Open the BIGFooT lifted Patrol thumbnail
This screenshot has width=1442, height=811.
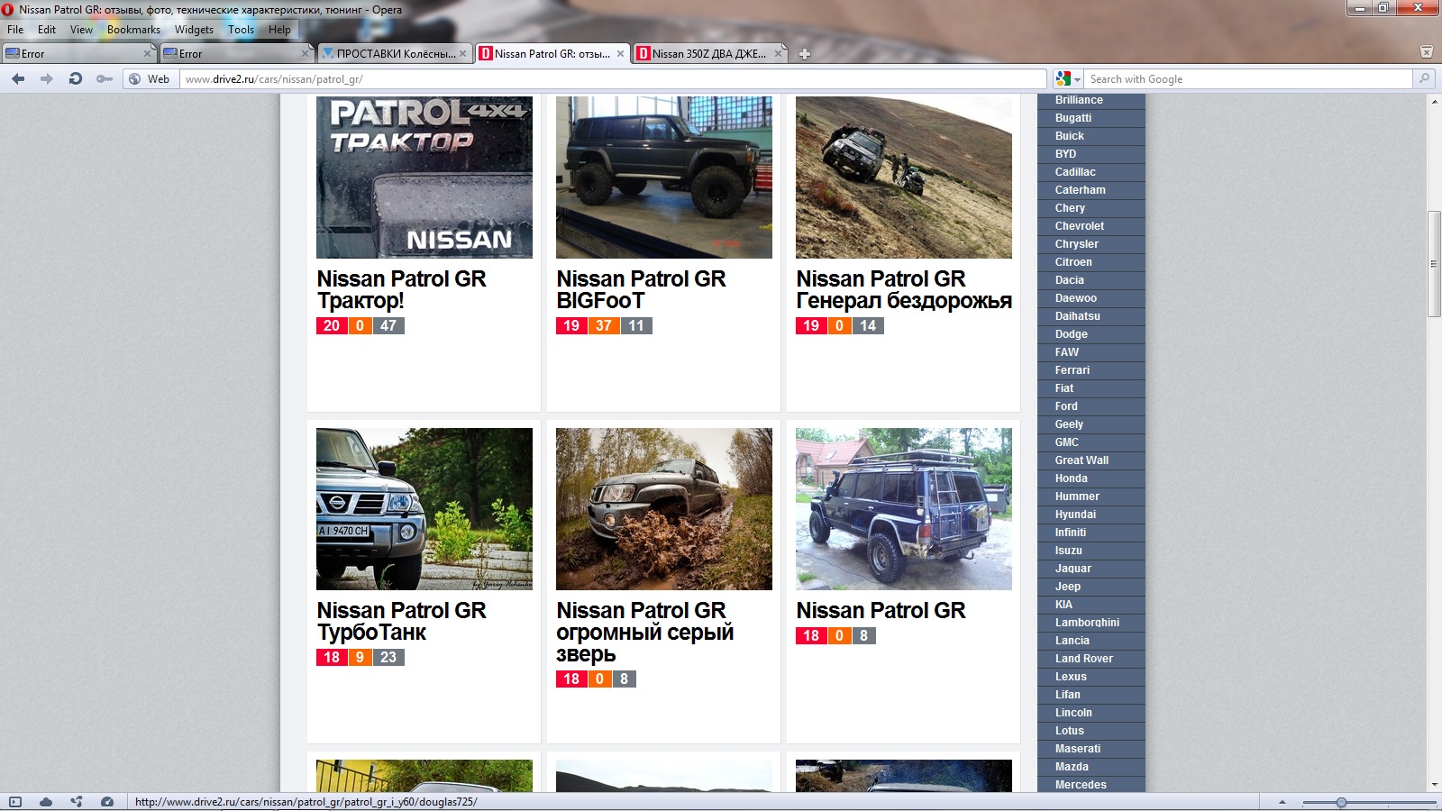664,178
